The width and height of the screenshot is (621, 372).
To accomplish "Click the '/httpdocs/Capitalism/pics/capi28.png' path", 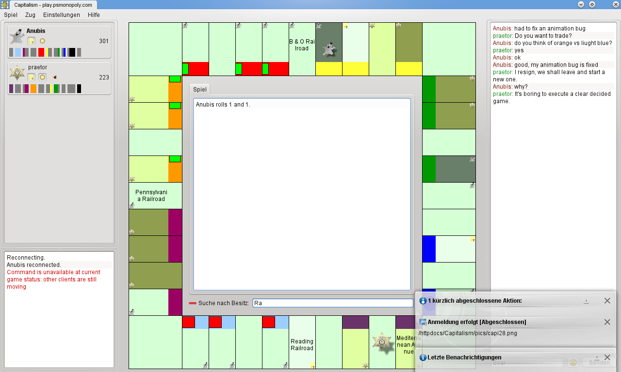I will coord(467,333).
